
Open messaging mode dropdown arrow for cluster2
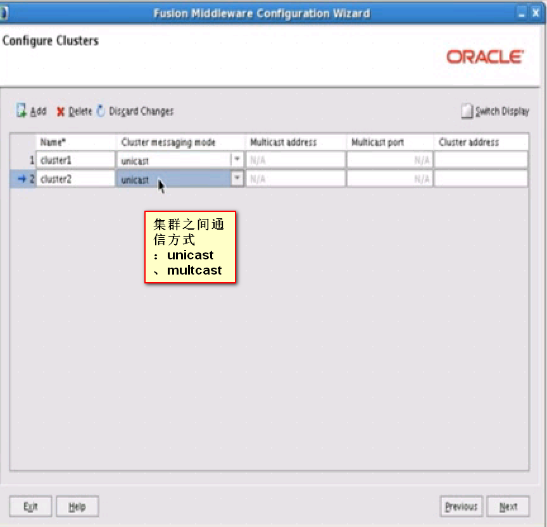[x=237, y=178]
